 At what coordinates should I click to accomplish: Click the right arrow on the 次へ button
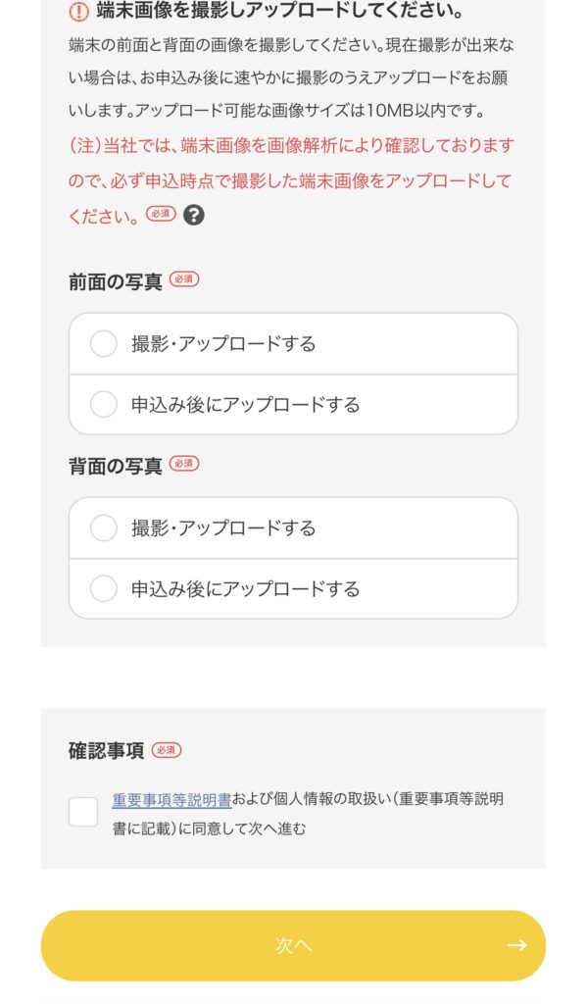point(516,945)
